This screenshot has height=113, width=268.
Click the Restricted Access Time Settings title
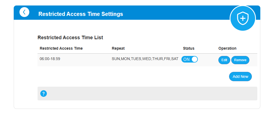coord(81,14)
